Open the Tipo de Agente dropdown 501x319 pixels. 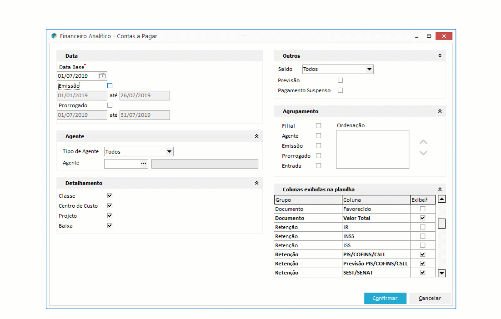[x=169, y=151]
